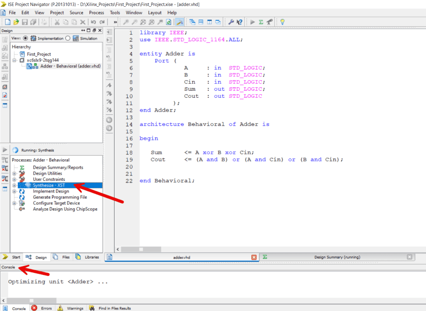Select the Cut toolbar icon
Screen dimensions: 426x311
[x=57, y=22]
